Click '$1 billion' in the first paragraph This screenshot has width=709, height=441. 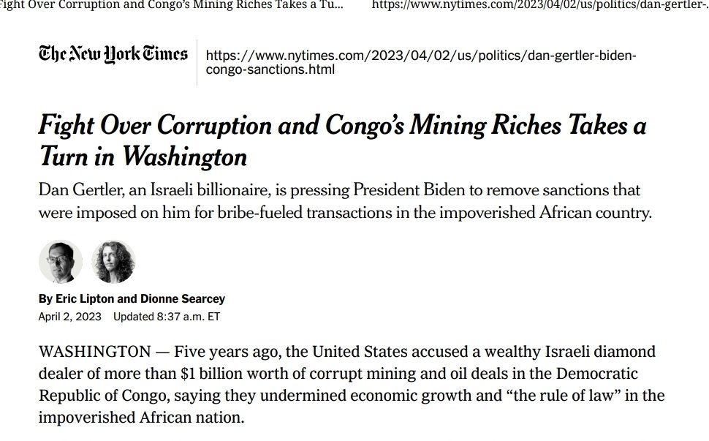[211, 374]
